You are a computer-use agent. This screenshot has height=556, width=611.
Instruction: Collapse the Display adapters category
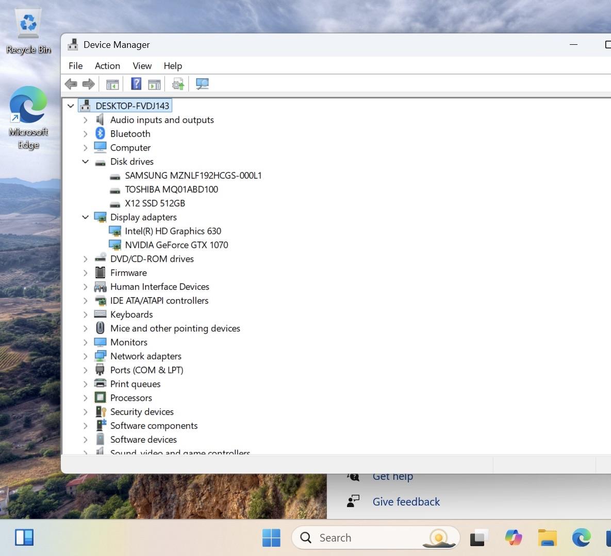click(x=86, y=217)
